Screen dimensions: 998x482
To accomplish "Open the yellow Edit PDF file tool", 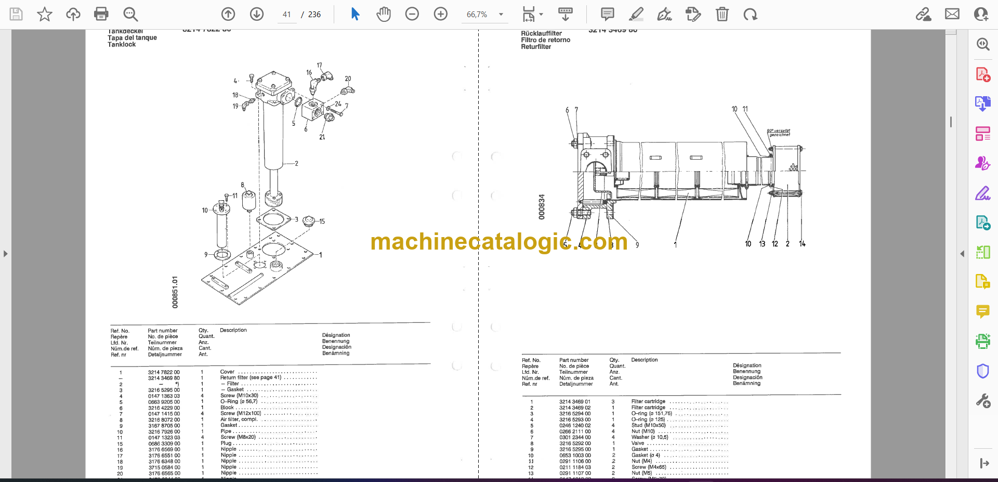I will pyautogui.click(x=983, y=282).
